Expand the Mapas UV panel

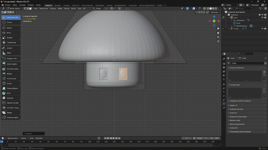tap(234, 105)
